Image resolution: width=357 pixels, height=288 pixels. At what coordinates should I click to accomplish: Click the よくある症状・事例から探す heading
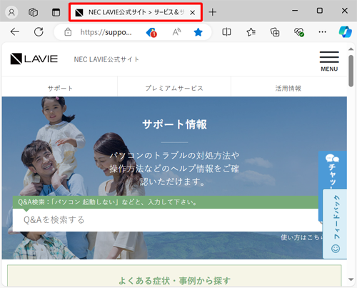[x=174, y=281]
